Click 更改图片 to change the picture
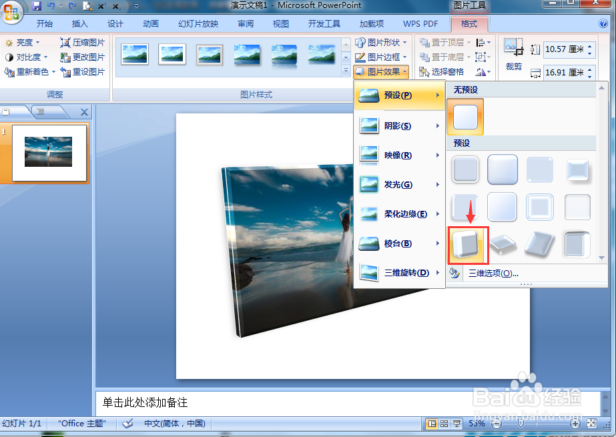 point(83,57)
